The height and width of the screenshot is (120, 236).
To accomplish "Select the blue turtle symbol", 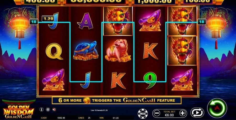I will click(x=86, y=51).
